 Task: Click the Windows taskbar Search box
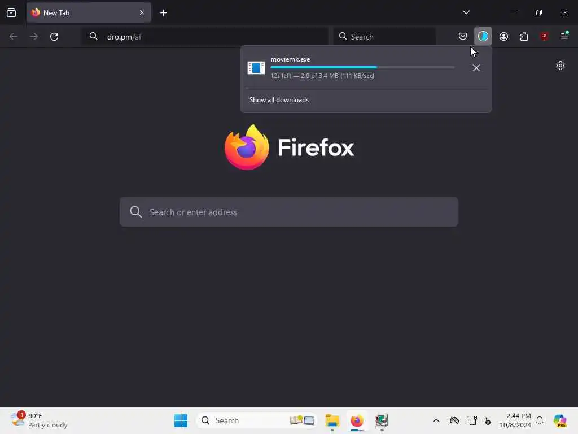pos(257,420)
